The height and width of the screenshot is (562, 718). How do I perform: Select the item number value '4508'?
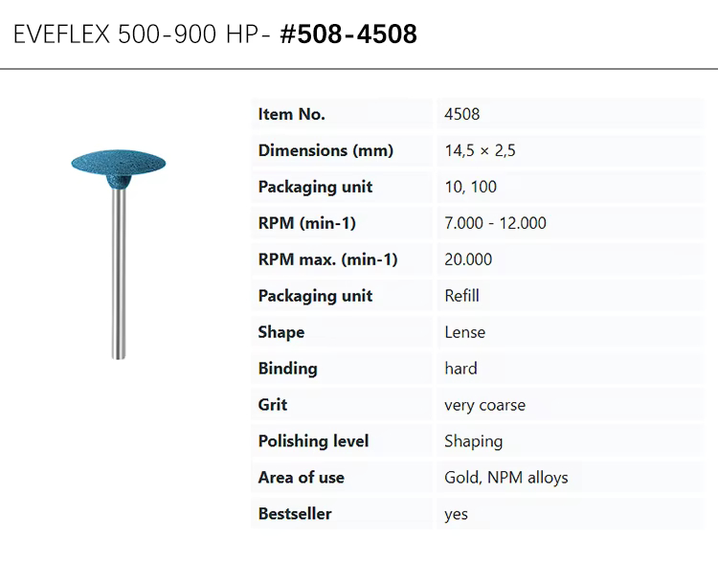(x=462, y=114)
